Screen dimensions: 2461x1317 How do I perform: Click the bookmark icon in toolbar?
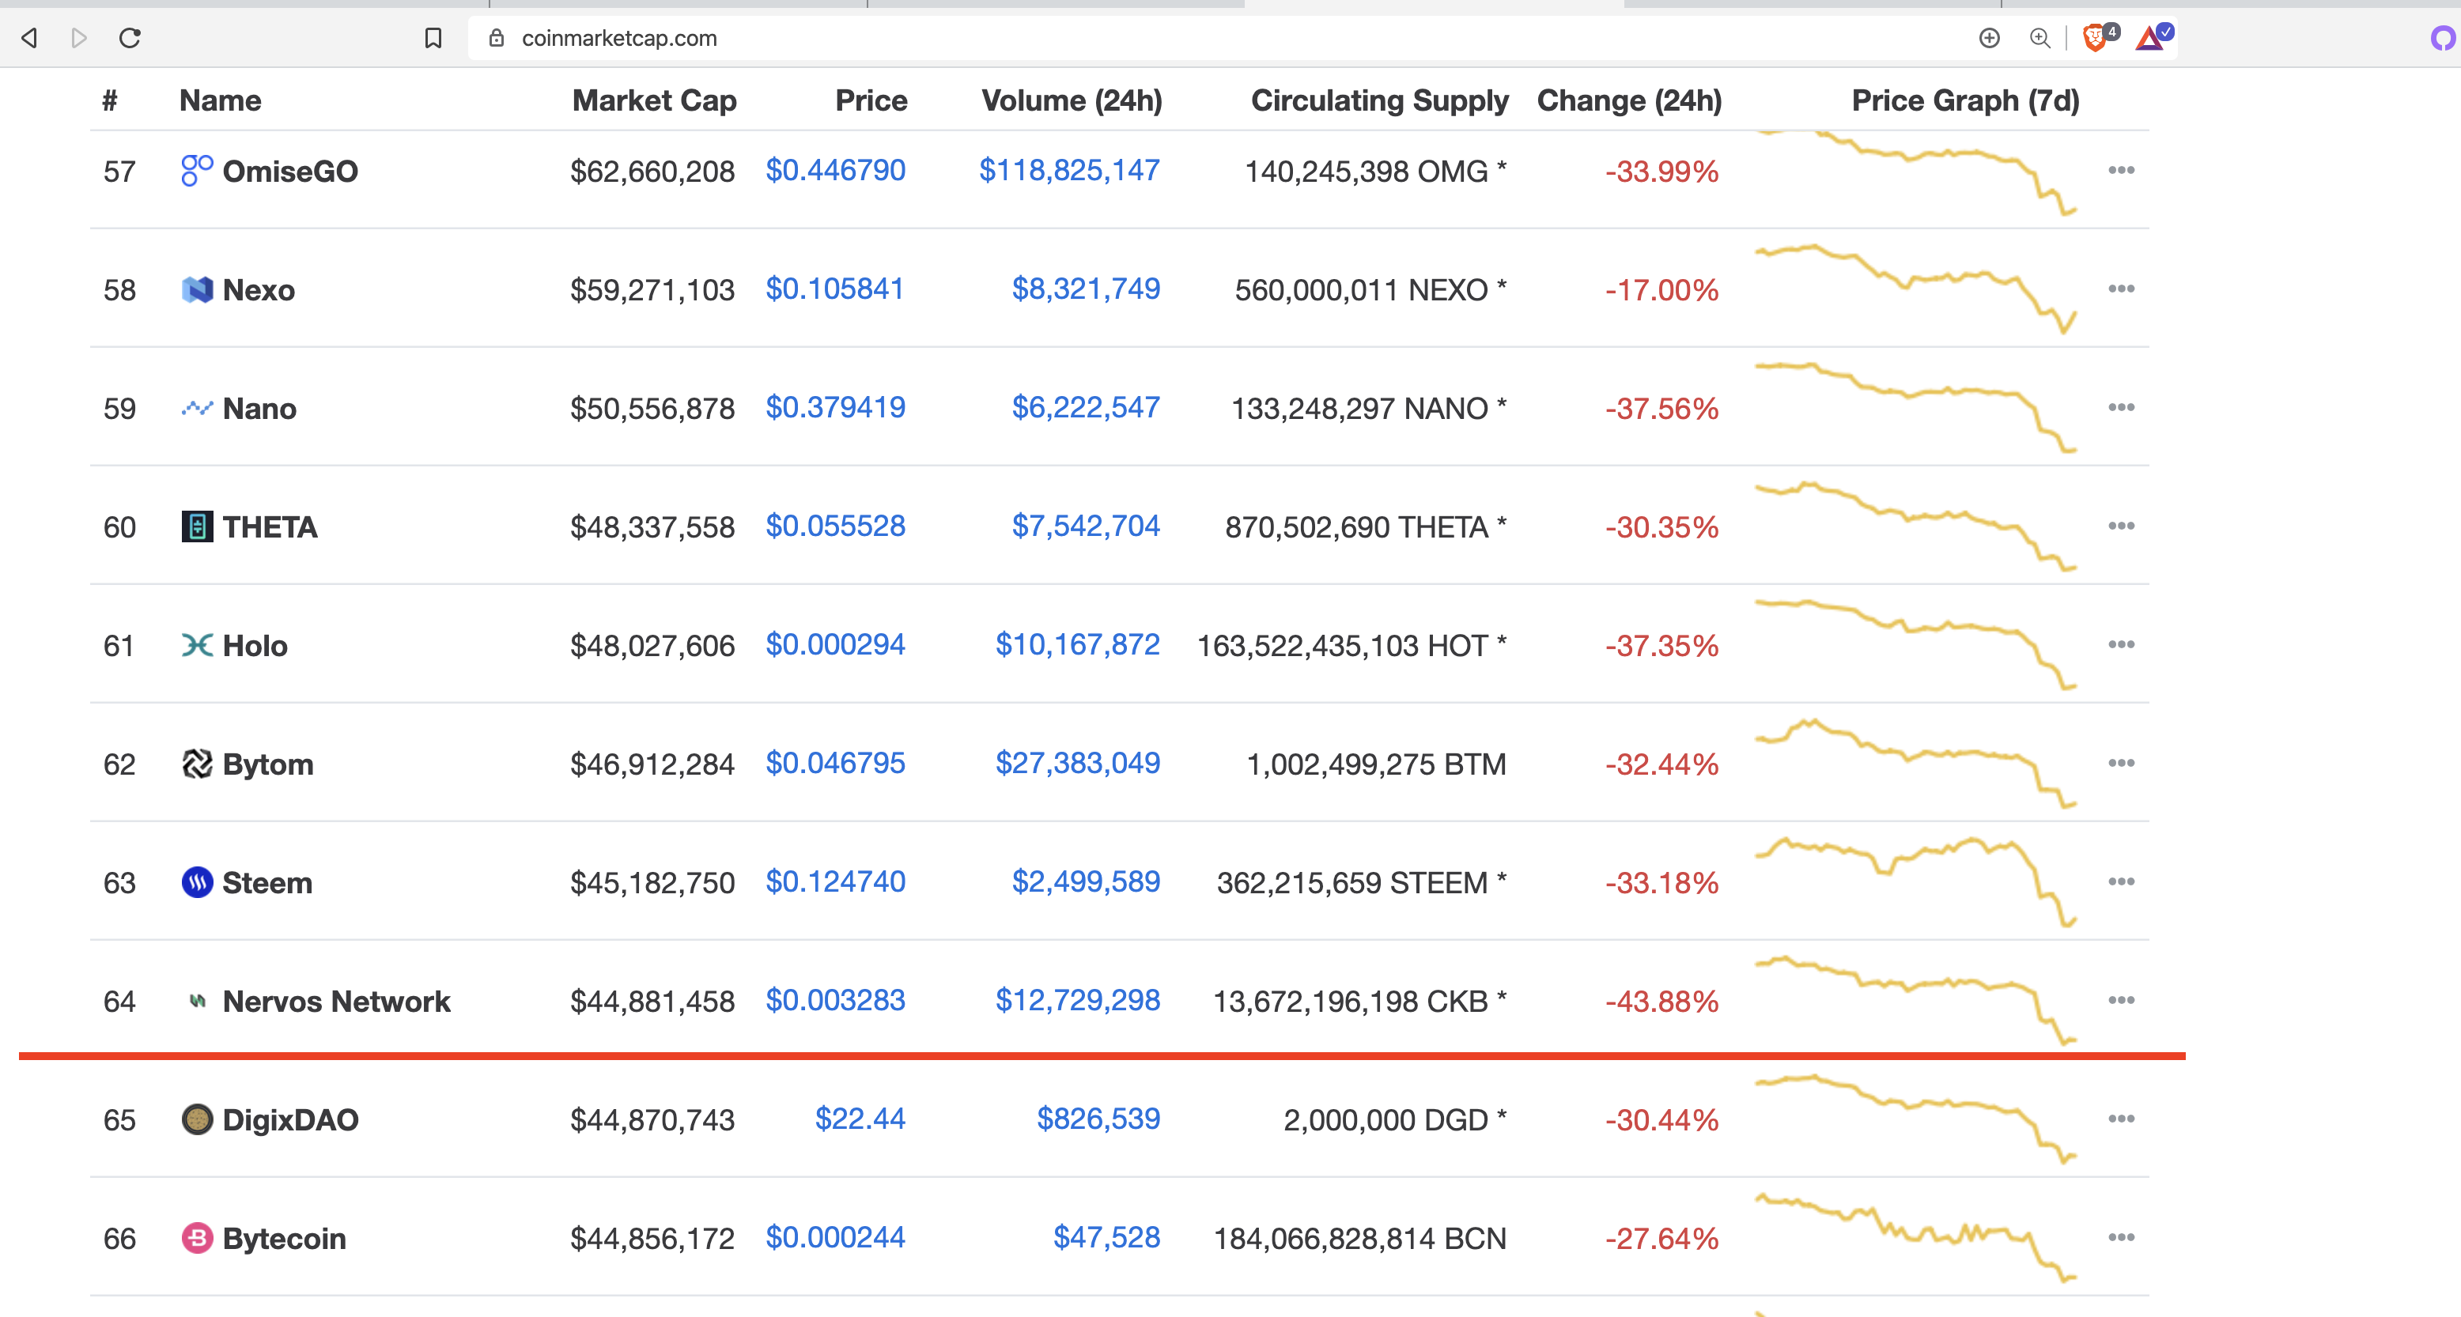433,38
